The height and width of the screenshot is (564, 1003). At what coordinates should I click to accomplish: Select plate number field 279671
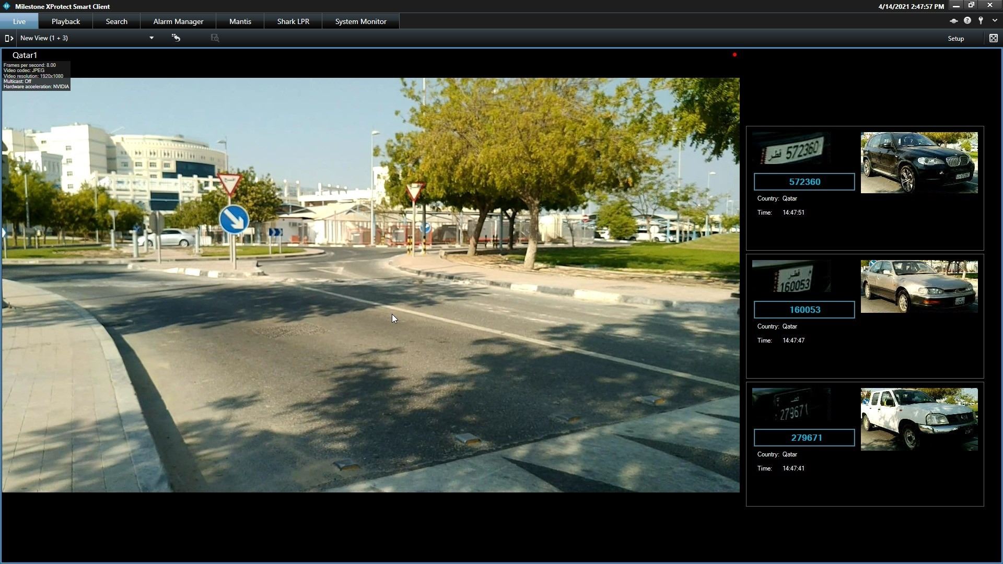[x=804, y=438]
